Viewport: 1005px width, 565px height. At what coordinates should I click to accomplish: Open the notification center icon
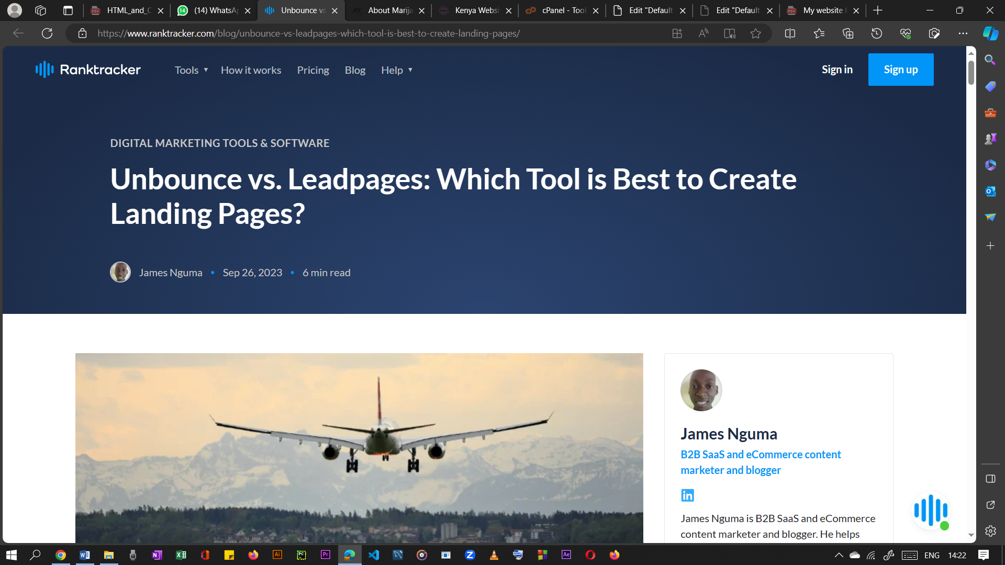(984, 555)
